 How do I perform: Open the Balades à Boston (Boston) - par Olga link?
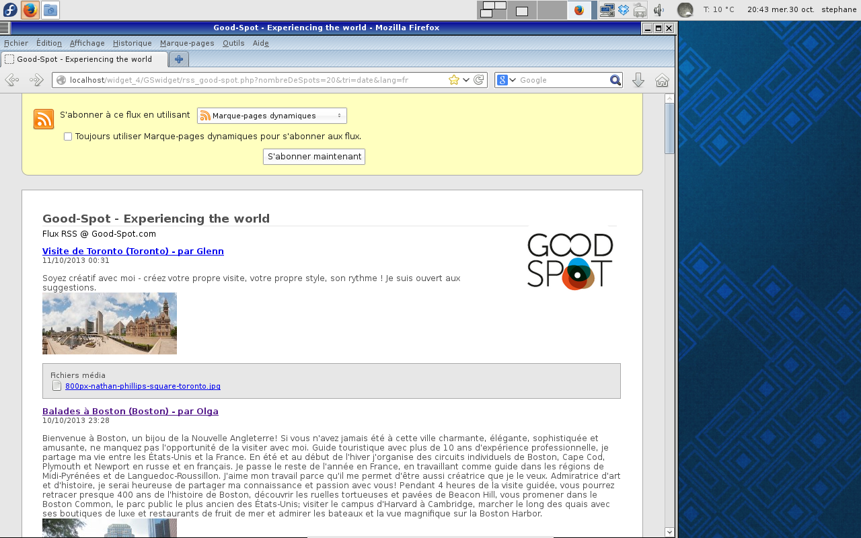(x=130, y=411)
